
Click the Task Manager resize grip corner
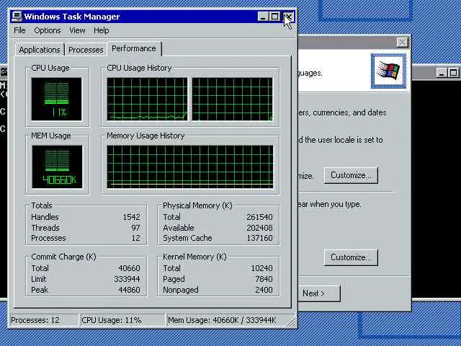pyautogui.click(x=291, y=321)
